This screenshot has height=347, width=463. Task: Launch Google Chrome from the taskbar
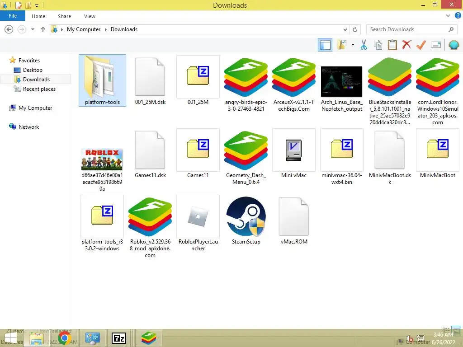tap(64, 338)
